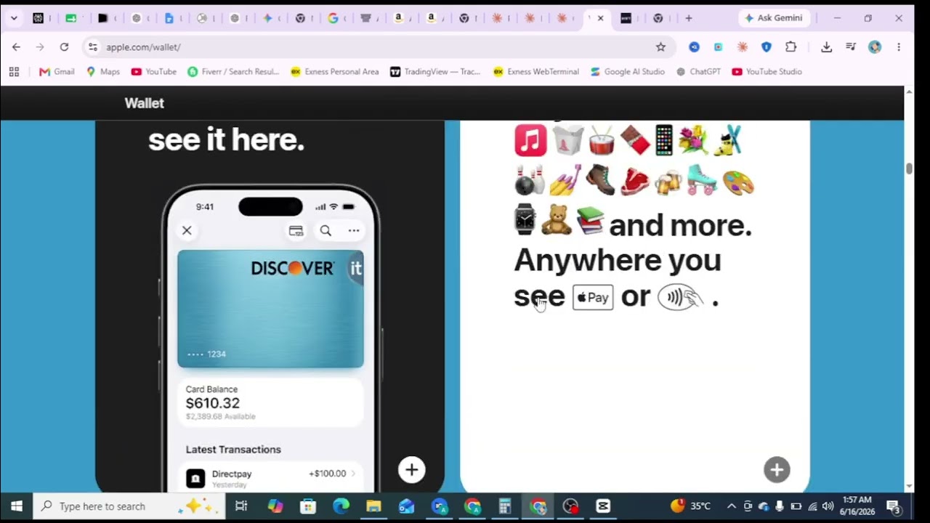Viewport: 930px width, 523px height.
Task: Open the ChatGPT bookmark
Action: [698, 71]
